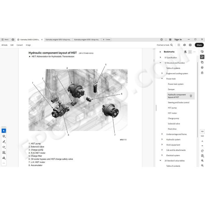Open the Edit menu

(12, 45)
